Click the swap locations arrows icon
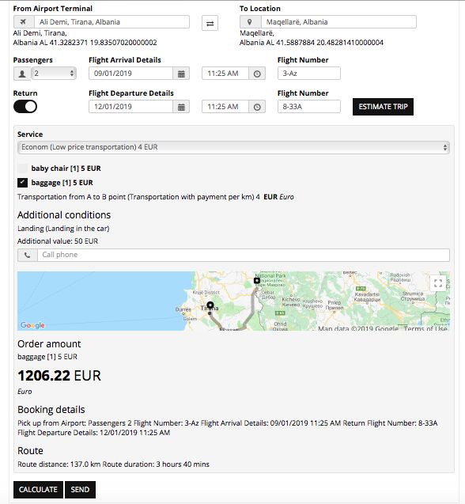Image resolution: width=465 pixels, height=504 pixels. (x=210, y=23)
